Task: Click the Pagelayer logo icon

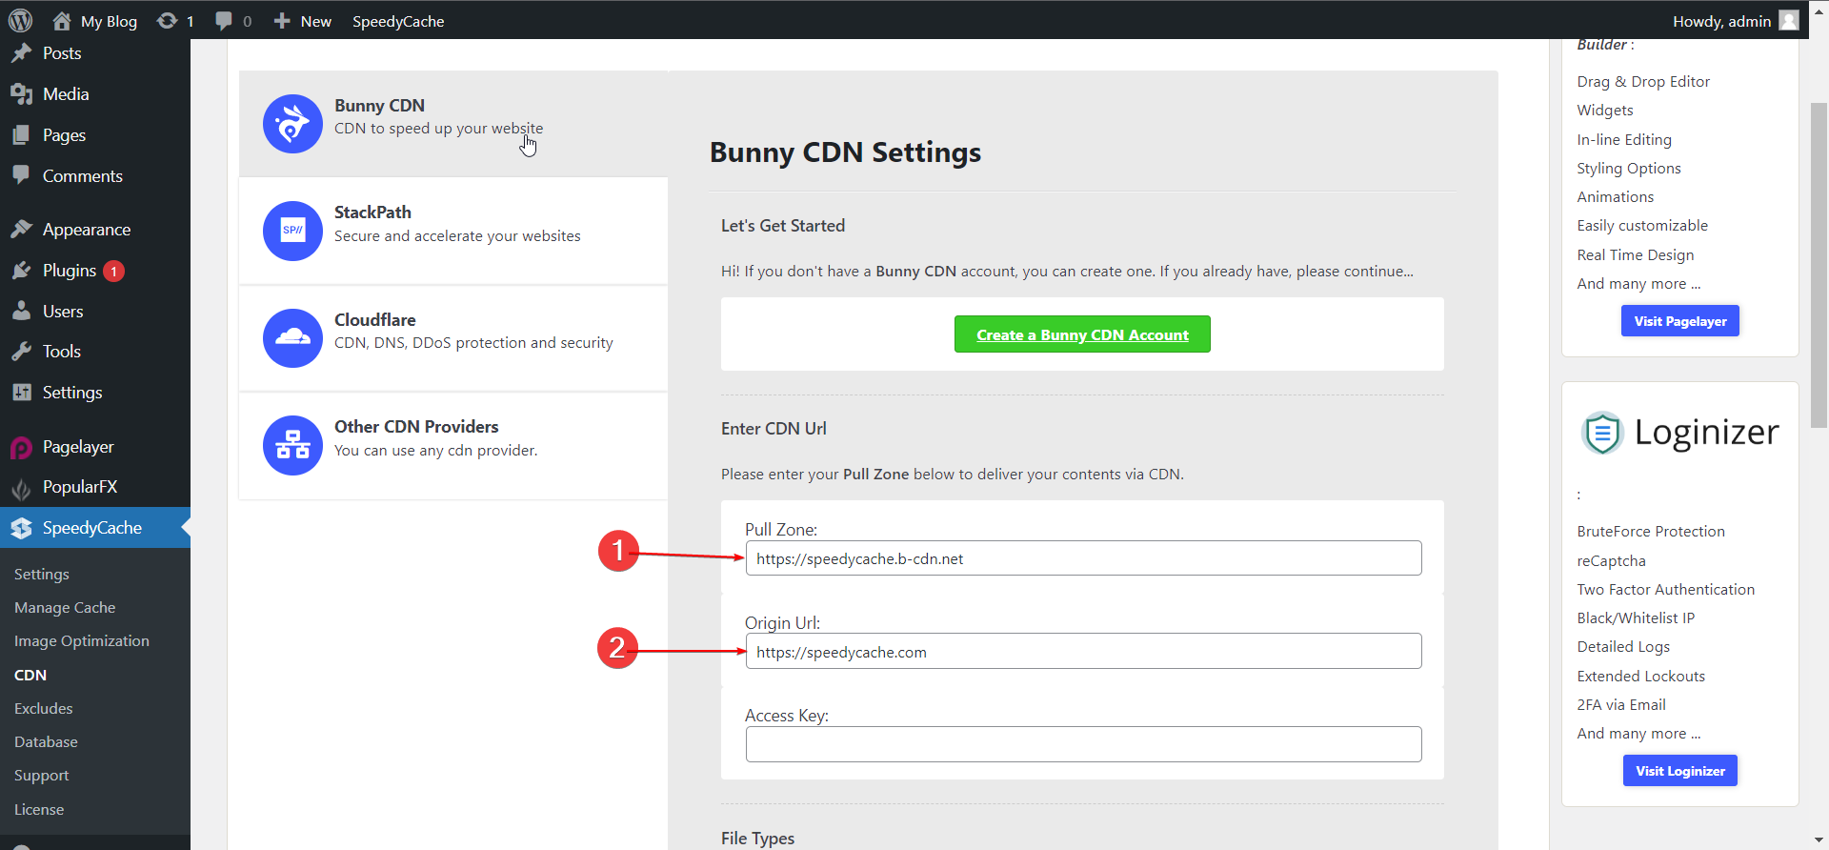Action: 21,447
